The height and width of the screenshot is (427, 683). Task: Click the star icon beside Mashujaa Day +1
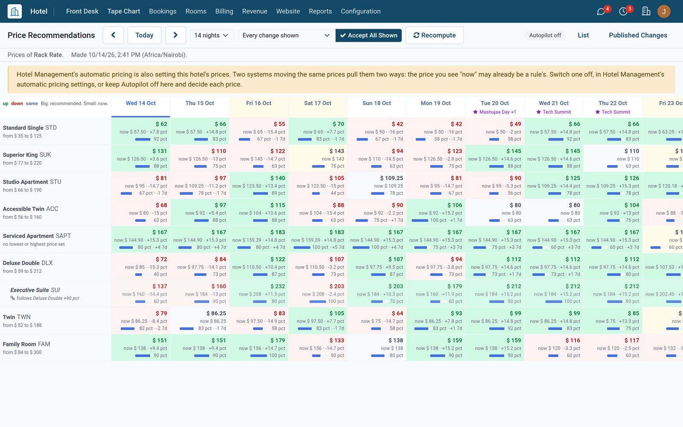(x=475, y=112)
